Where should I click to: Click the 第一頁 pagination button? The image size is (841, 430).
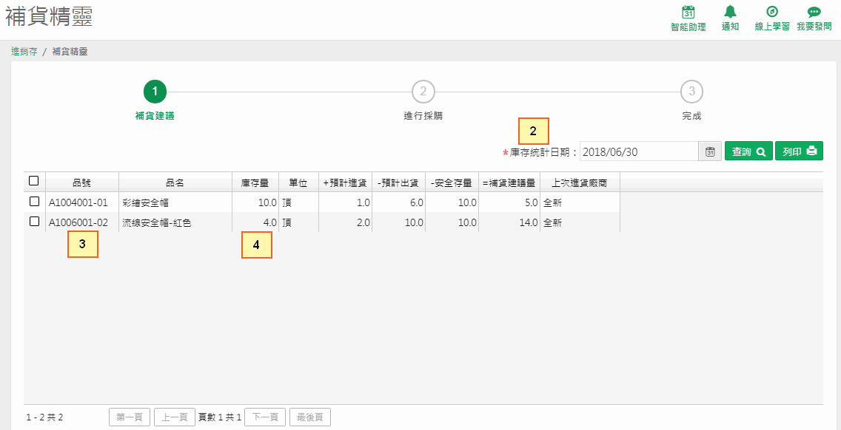[x=130, y=417]
